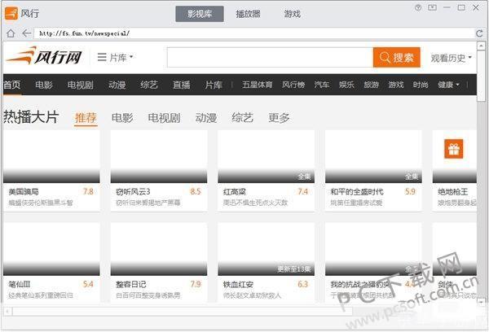This screenshot has height=332, width=489.
Task: Open 综艺 in dark navigation bar
Action: [x=149, y=85]
